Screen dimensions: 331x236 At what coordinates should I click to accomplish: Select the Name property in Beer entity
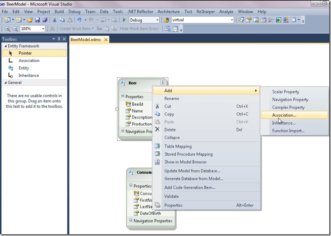tap(137, 111)
